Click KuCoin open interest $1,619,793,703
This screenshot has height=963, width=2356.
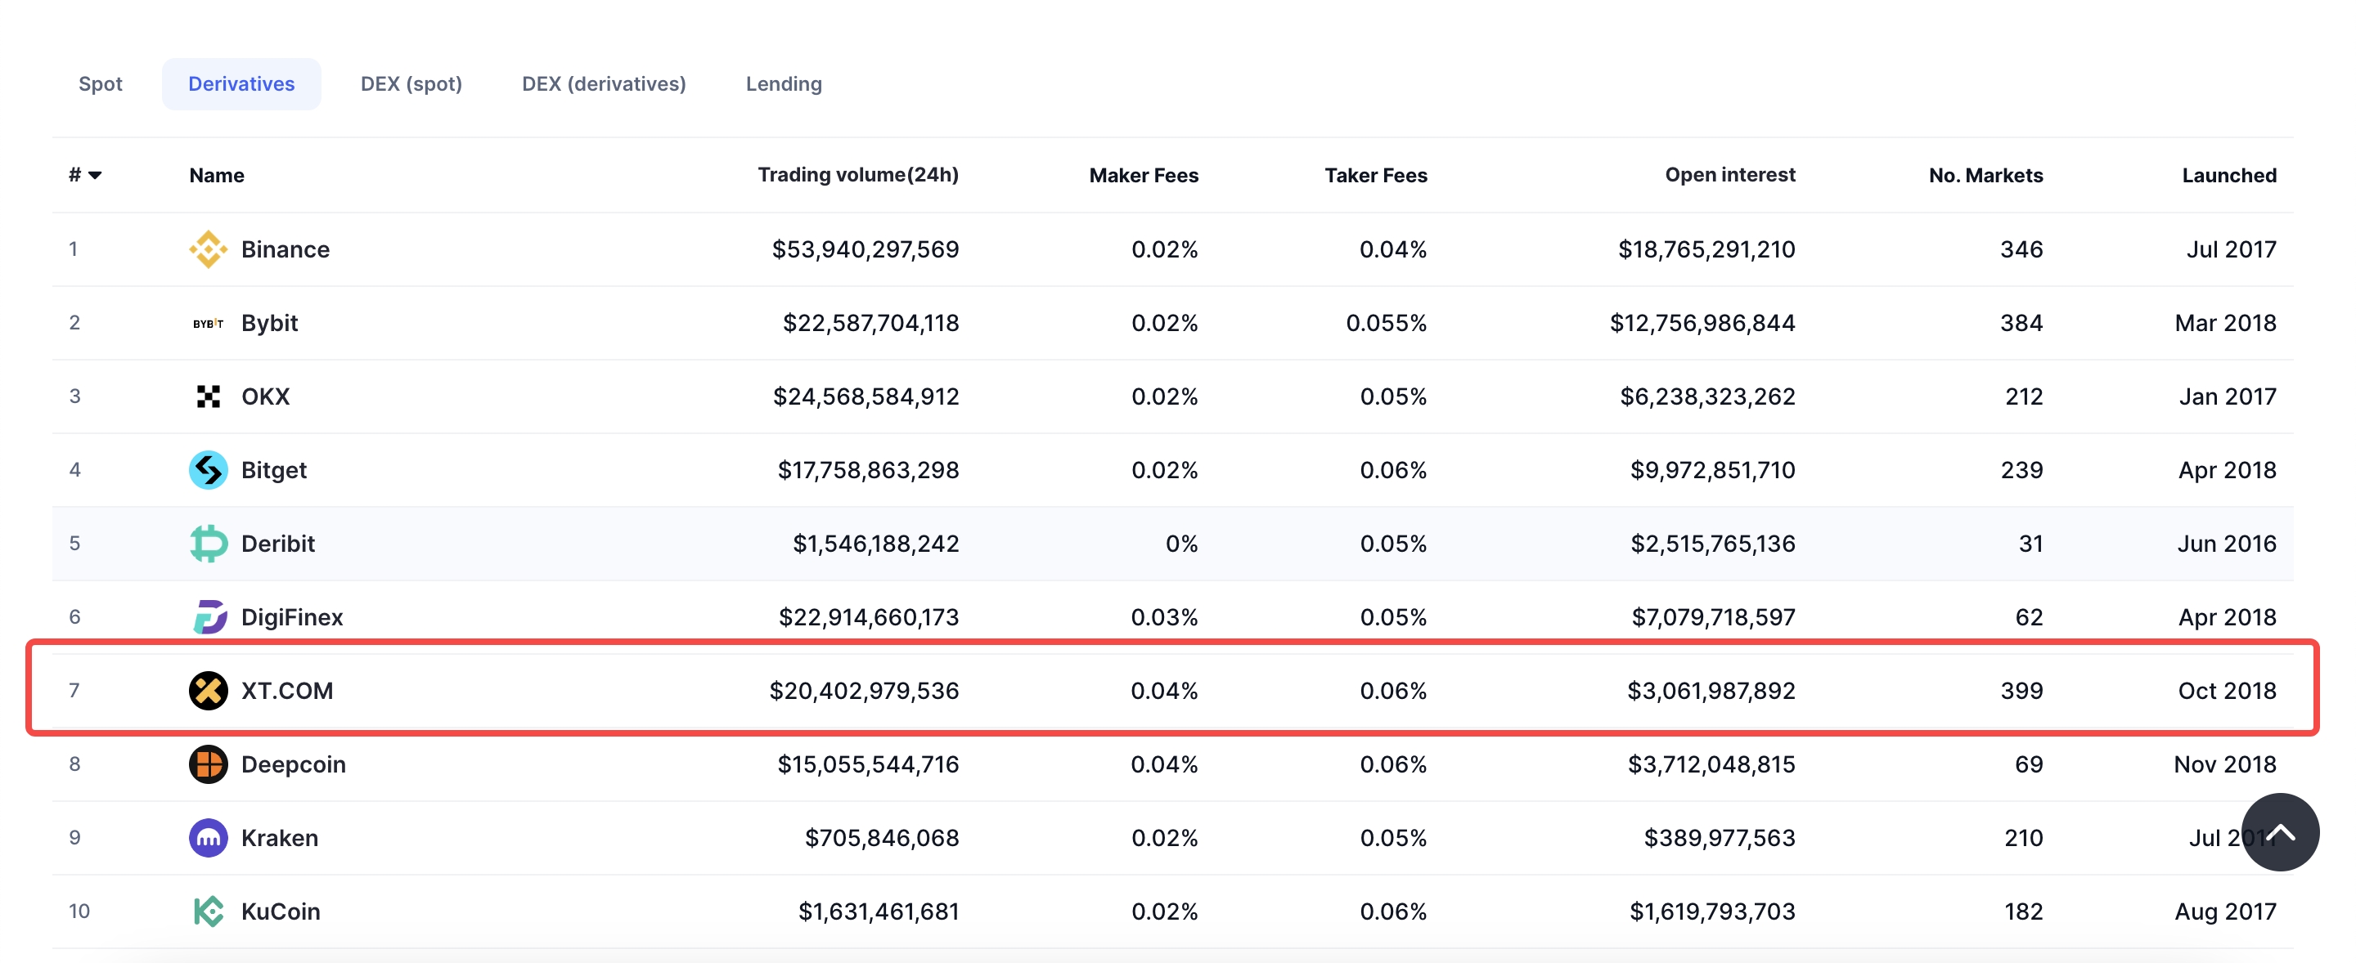(x=1712, y=911)
